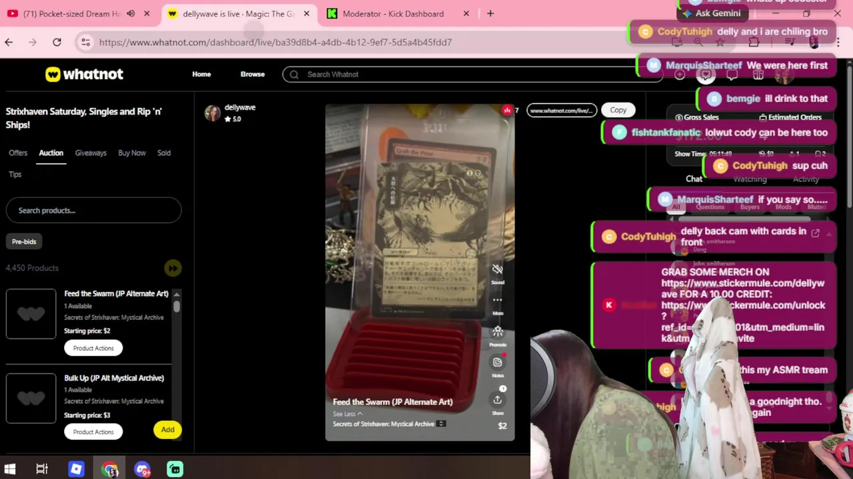Switch to Buy Now tab
Screen dimensions: 853x479
pyautogui.click(x=132, y=153)
